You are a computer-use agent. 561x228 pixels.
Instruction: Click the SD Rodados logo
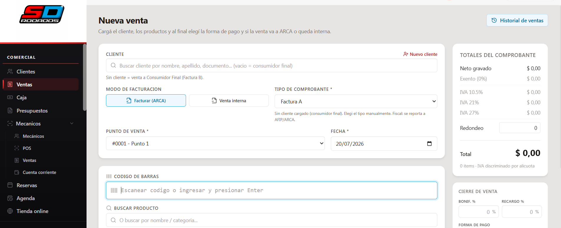[42, 14]
